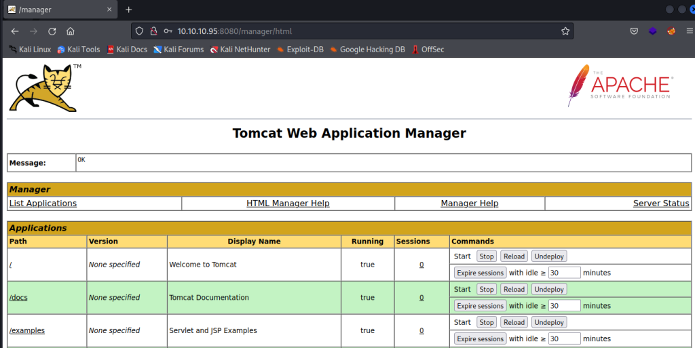Bookmark this page with the star icon
The width and height of the screenshot is (695, 348).
pos(565,31)
